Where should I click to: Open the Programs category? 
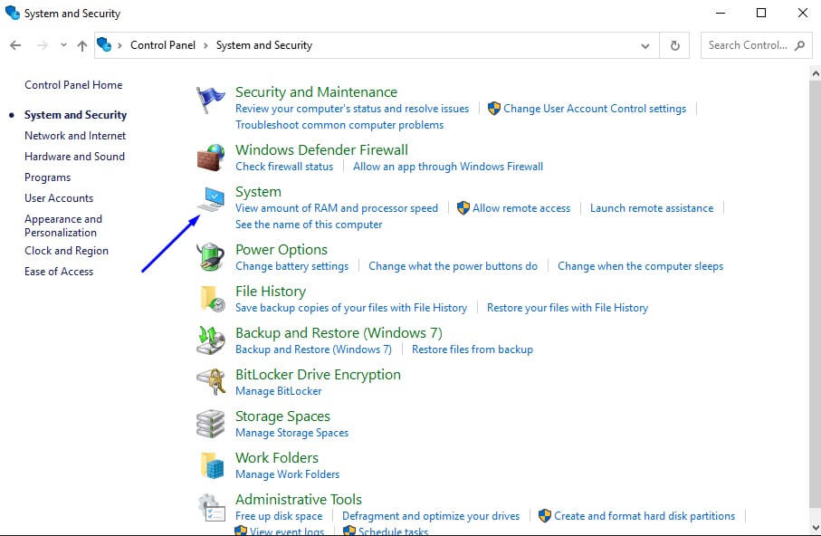[x=47, y=177]
